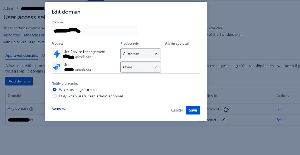Click the 'Product role' column header
Image resolution: width=300 pixels, height=155 pixels.
129,43
